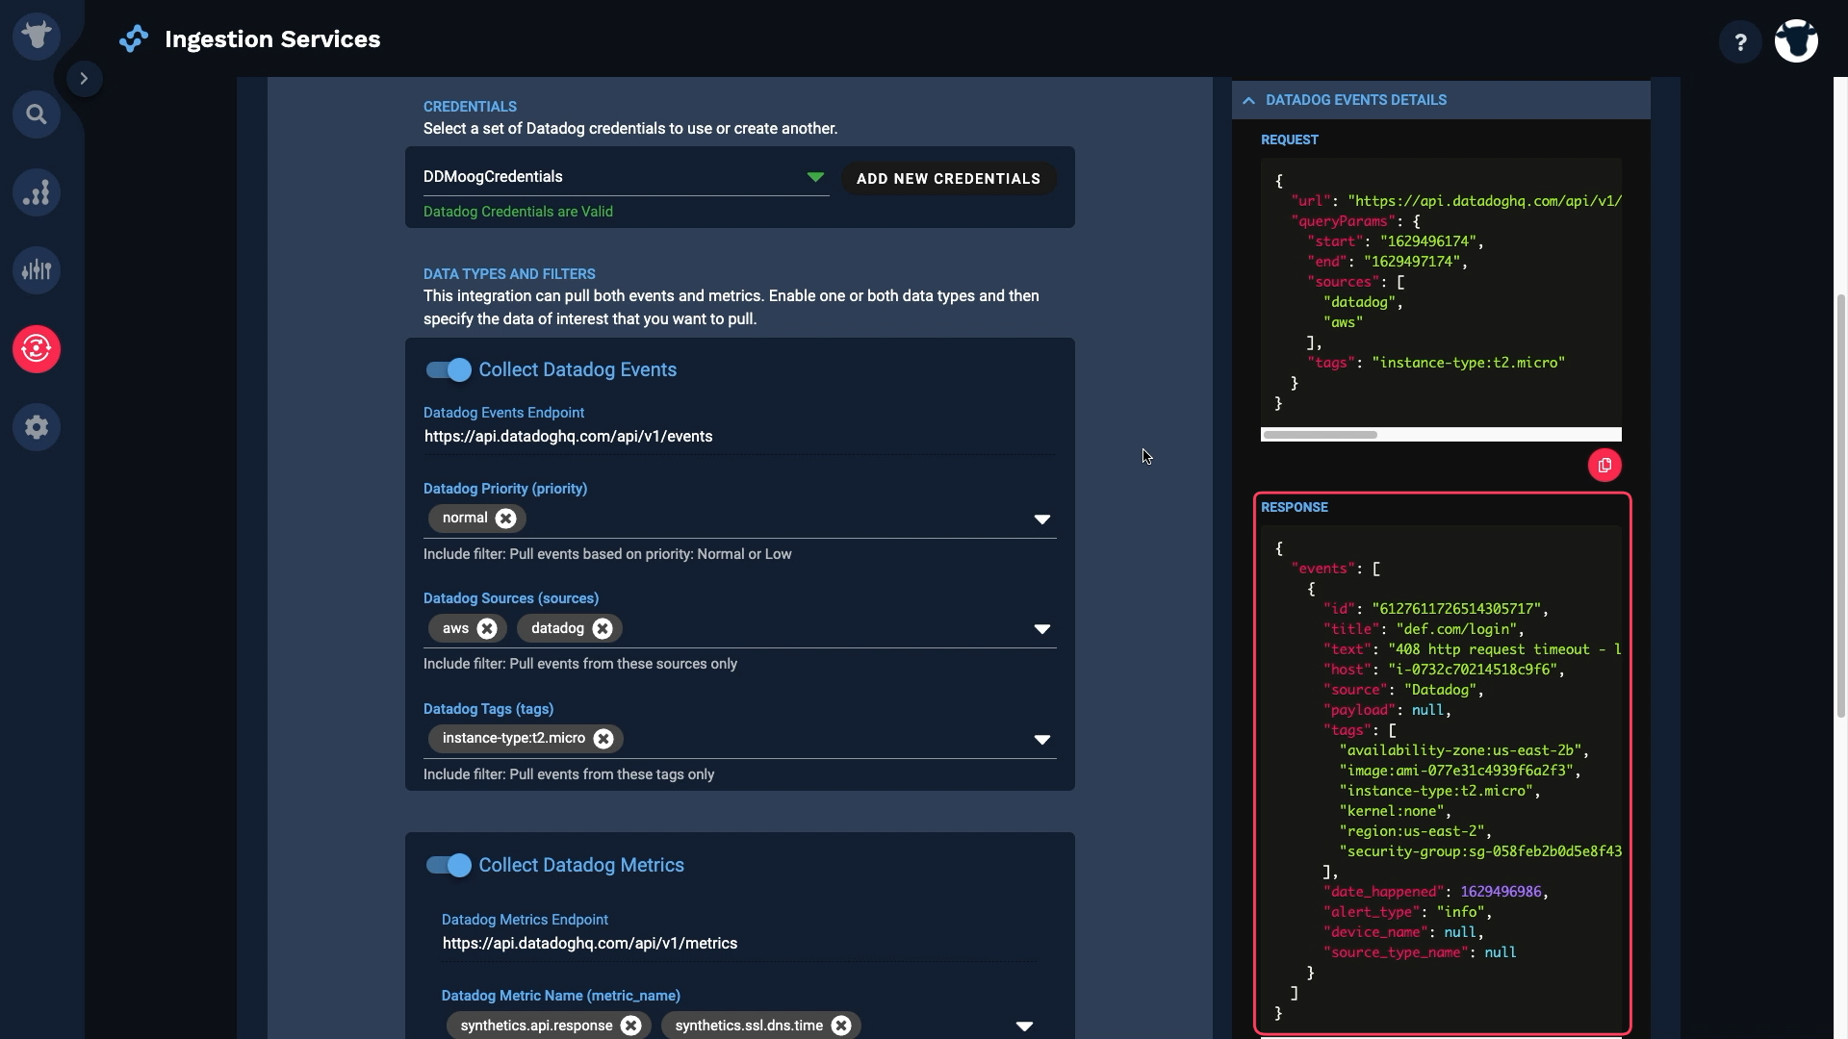Click Add New Credentials button
Screen dimensions: 1848x1039
(x=948, y=179)
